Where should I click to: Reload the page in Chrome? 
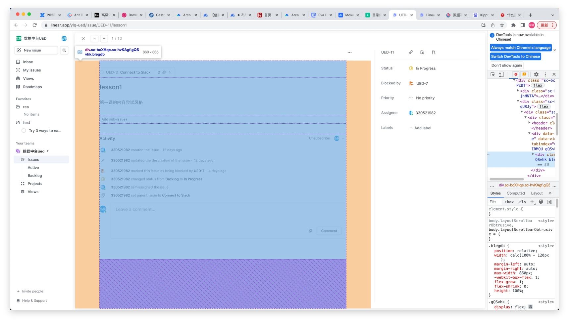[x=34, y=25]
